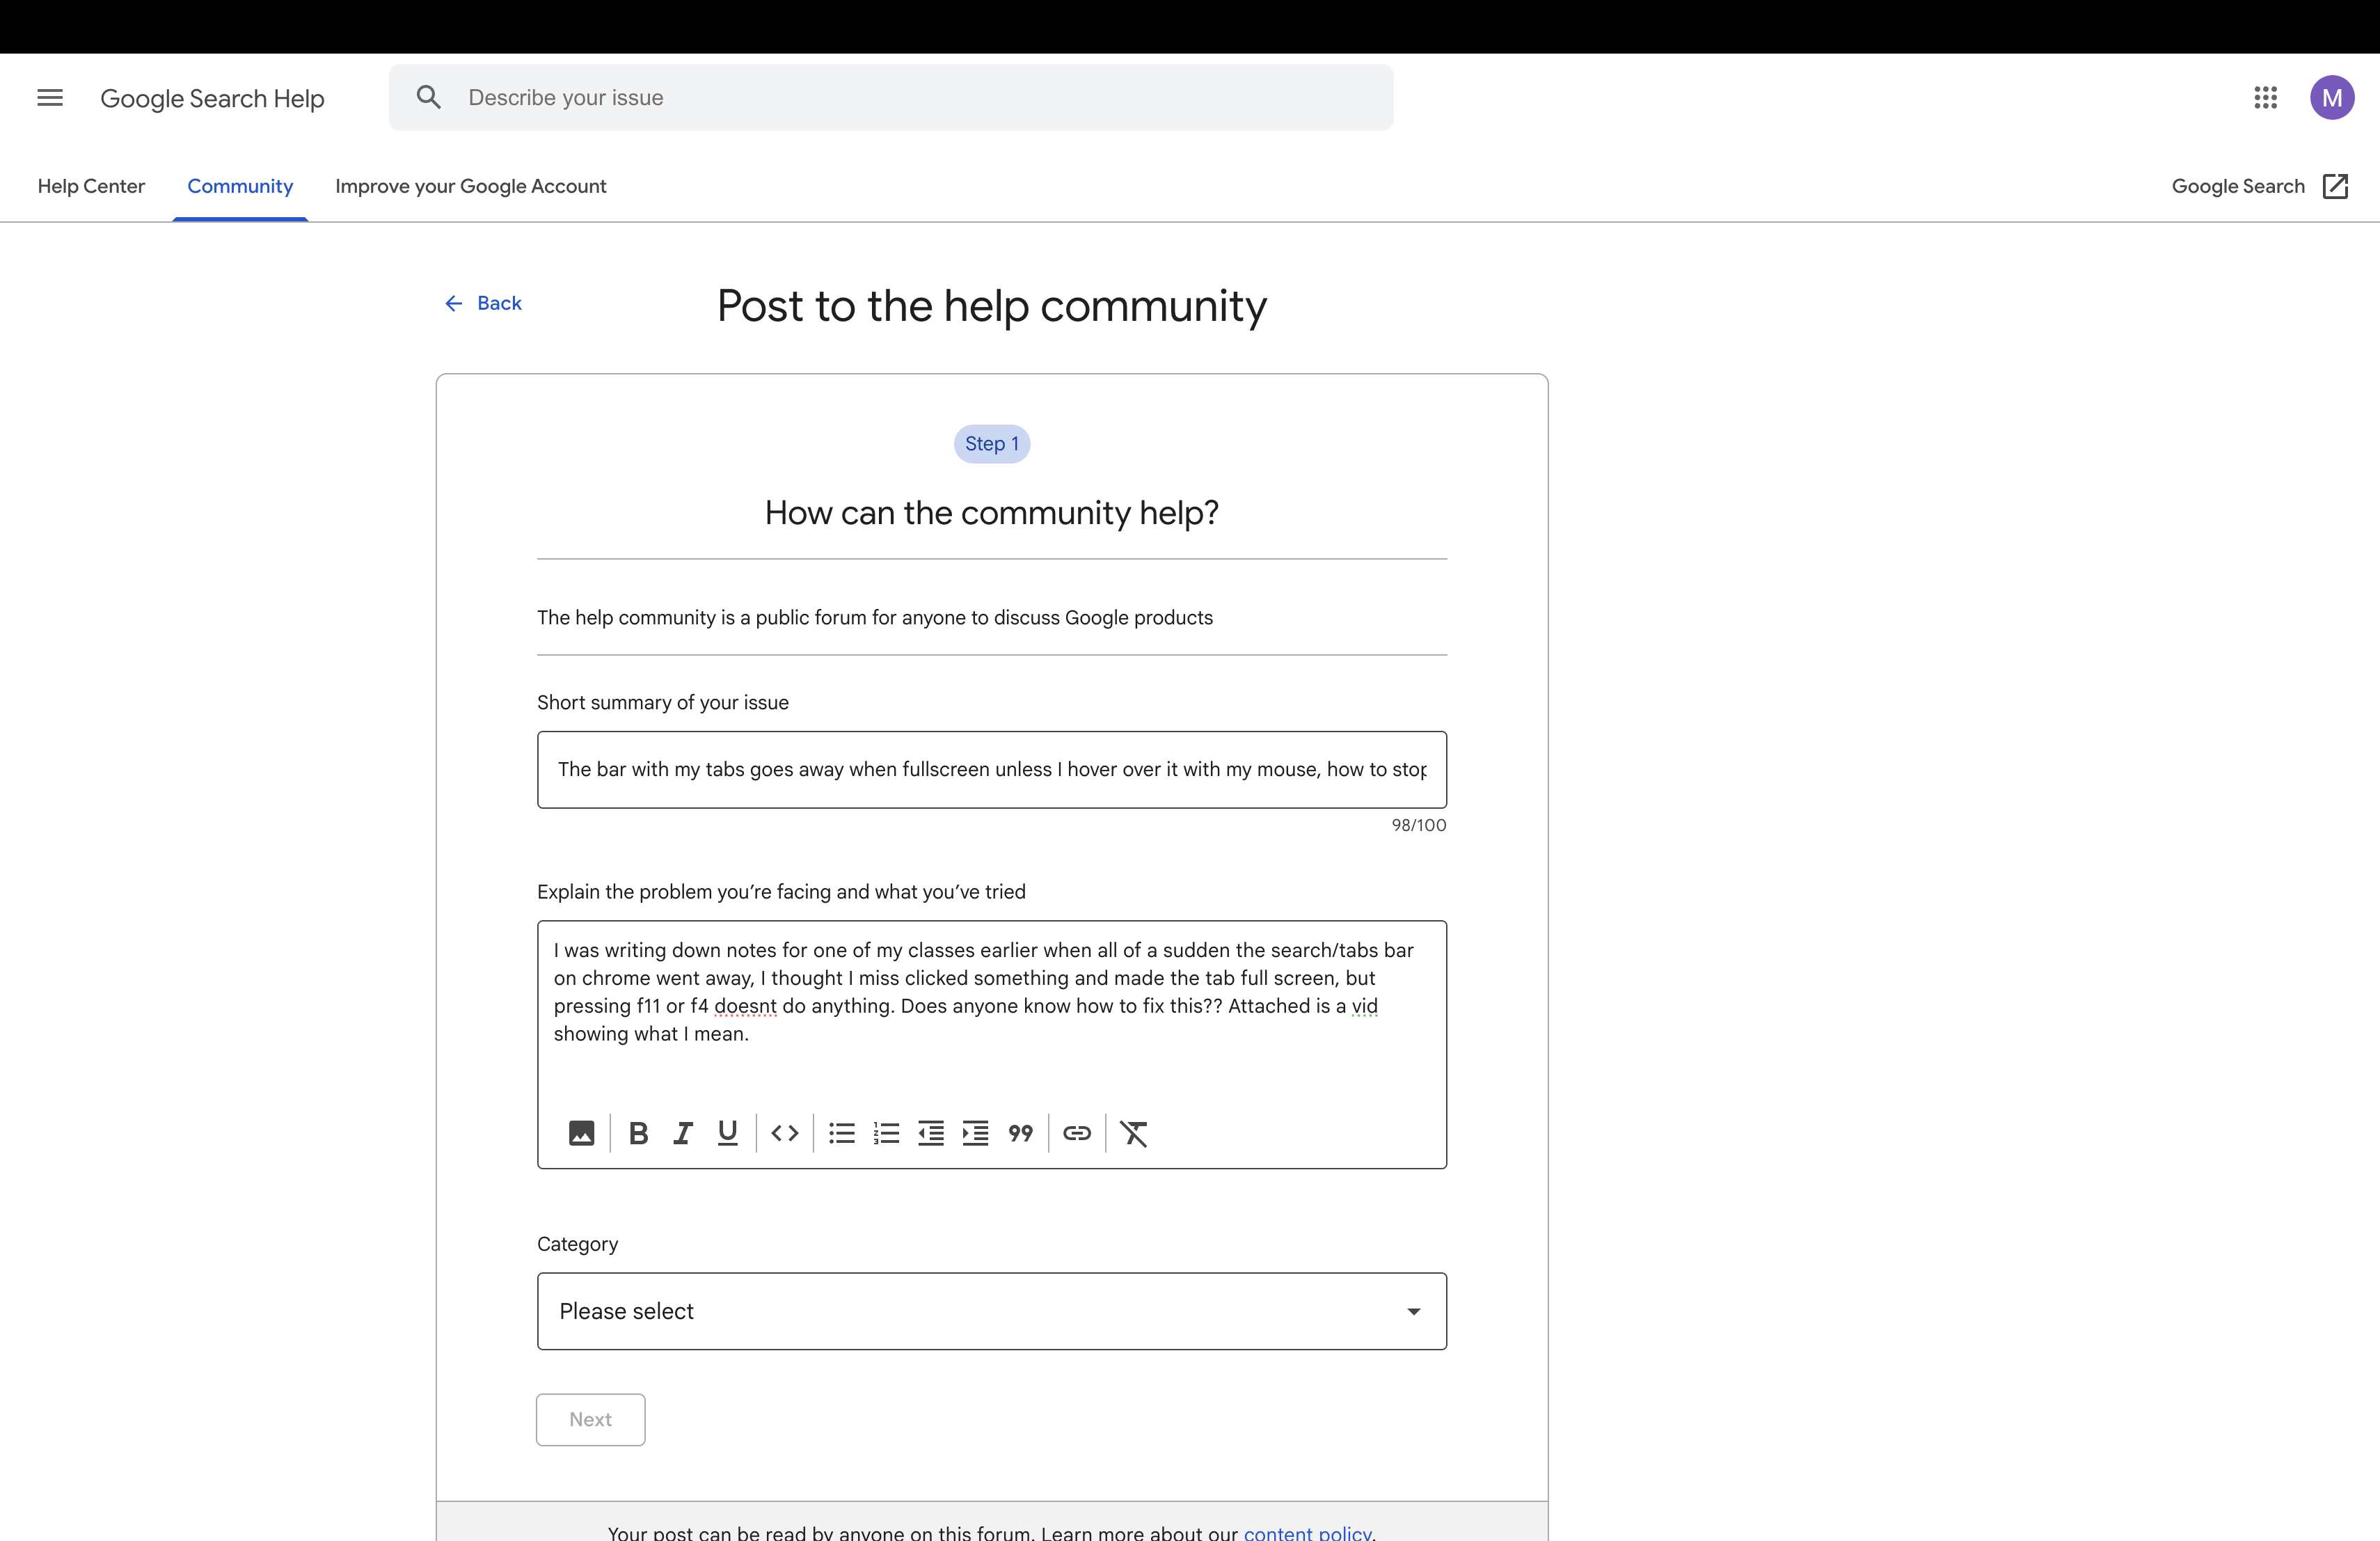This screenshot has height=1541, width=2380.
Task: Click the Describe your issue search field
Action: point(900,98)
